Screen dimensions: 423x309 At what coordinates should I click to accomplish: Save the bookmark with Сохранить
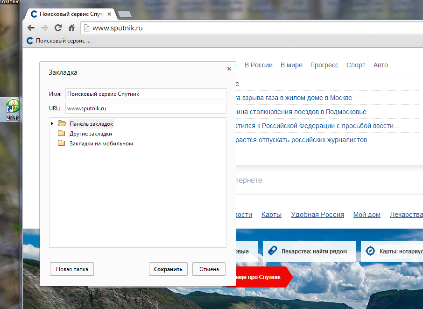(168, 269)
